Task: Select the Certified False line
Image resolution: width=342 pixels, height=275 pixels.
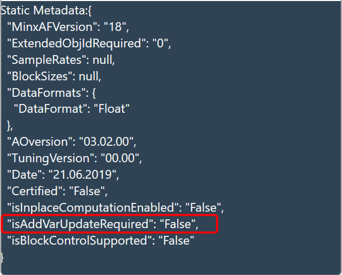Action: (57, 191)
